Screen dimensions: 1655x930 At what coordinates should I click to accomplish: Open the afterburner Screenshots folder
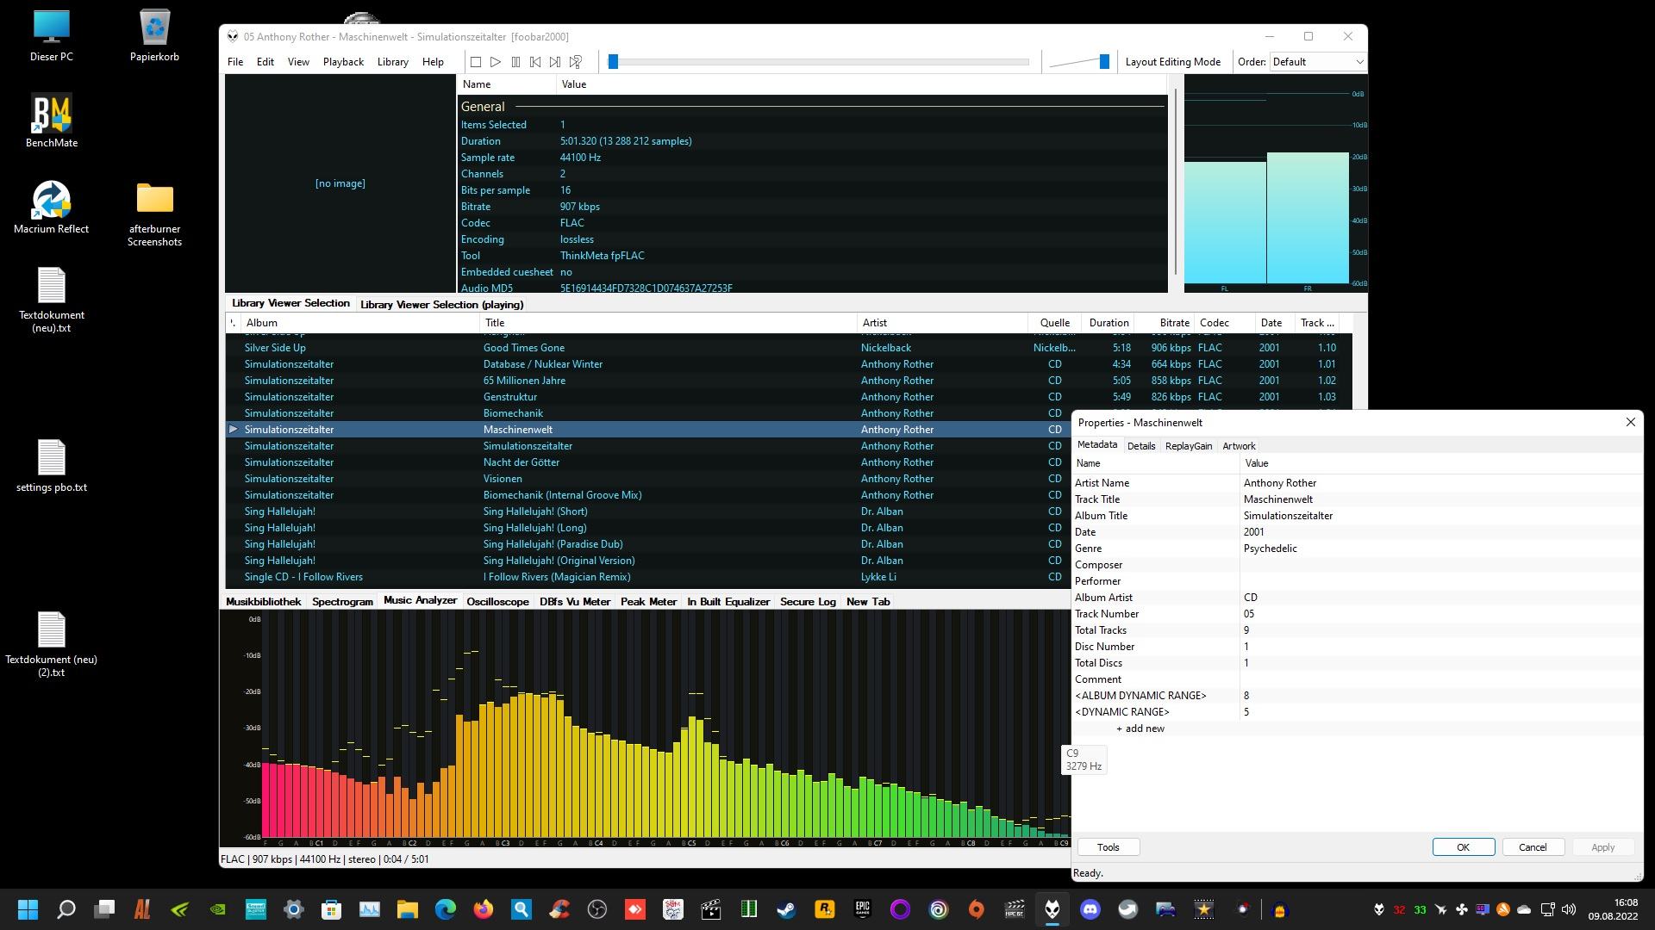154,214
